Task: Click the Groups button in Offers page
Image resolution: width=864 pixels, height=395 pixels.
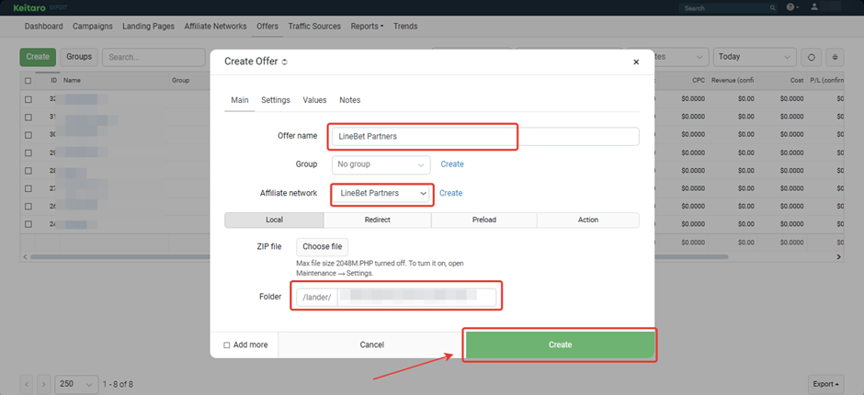Action: [79, 57]
